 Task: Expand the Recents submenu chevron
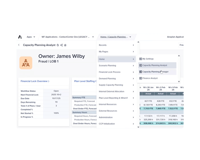click(x=133, y=45)
